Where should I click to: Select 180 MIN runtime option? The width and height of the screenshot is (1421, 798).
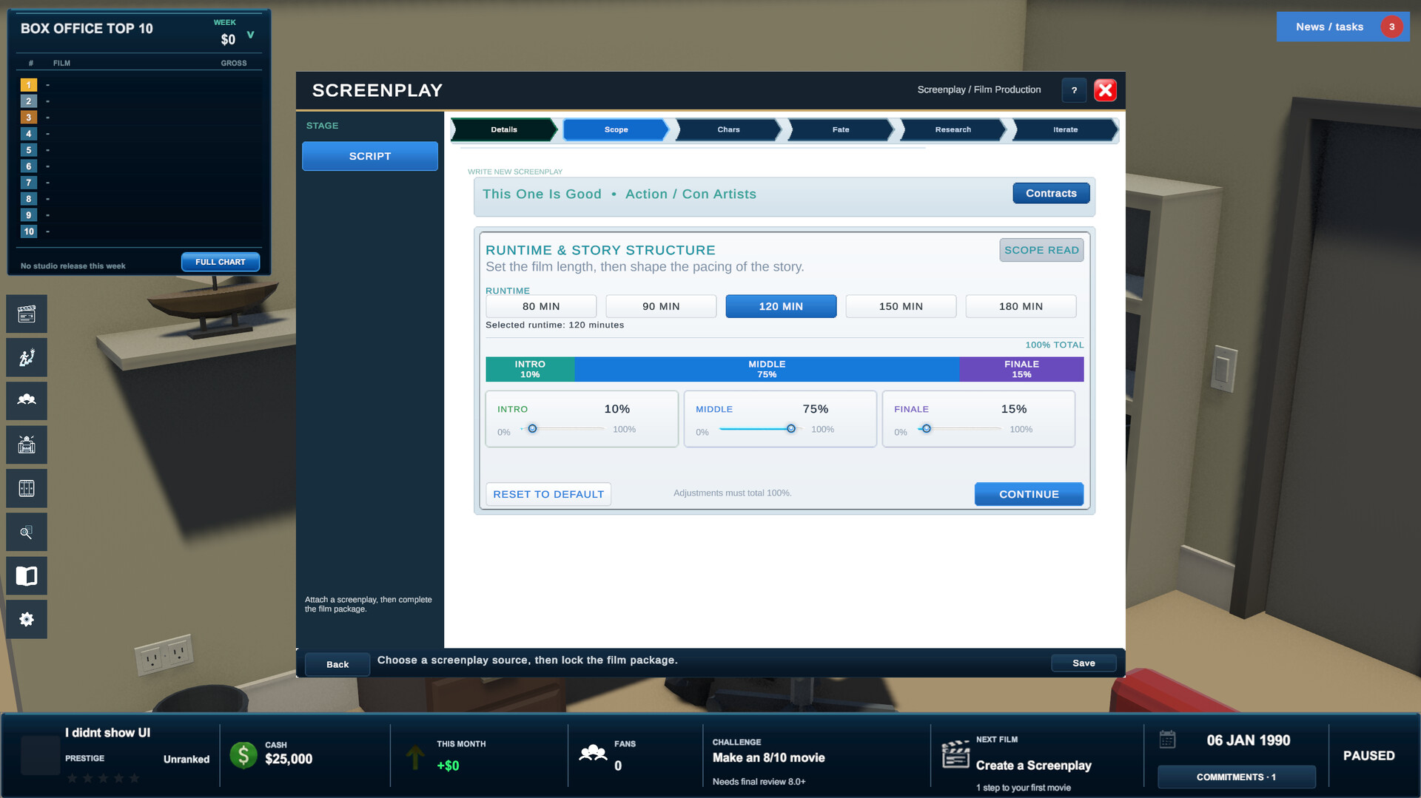click(1021, 306)
